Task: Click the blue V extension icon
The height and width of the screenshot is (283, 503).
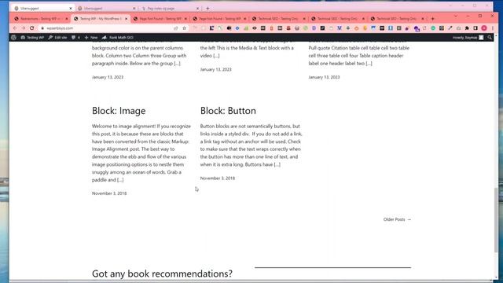Action: [340, 28]
